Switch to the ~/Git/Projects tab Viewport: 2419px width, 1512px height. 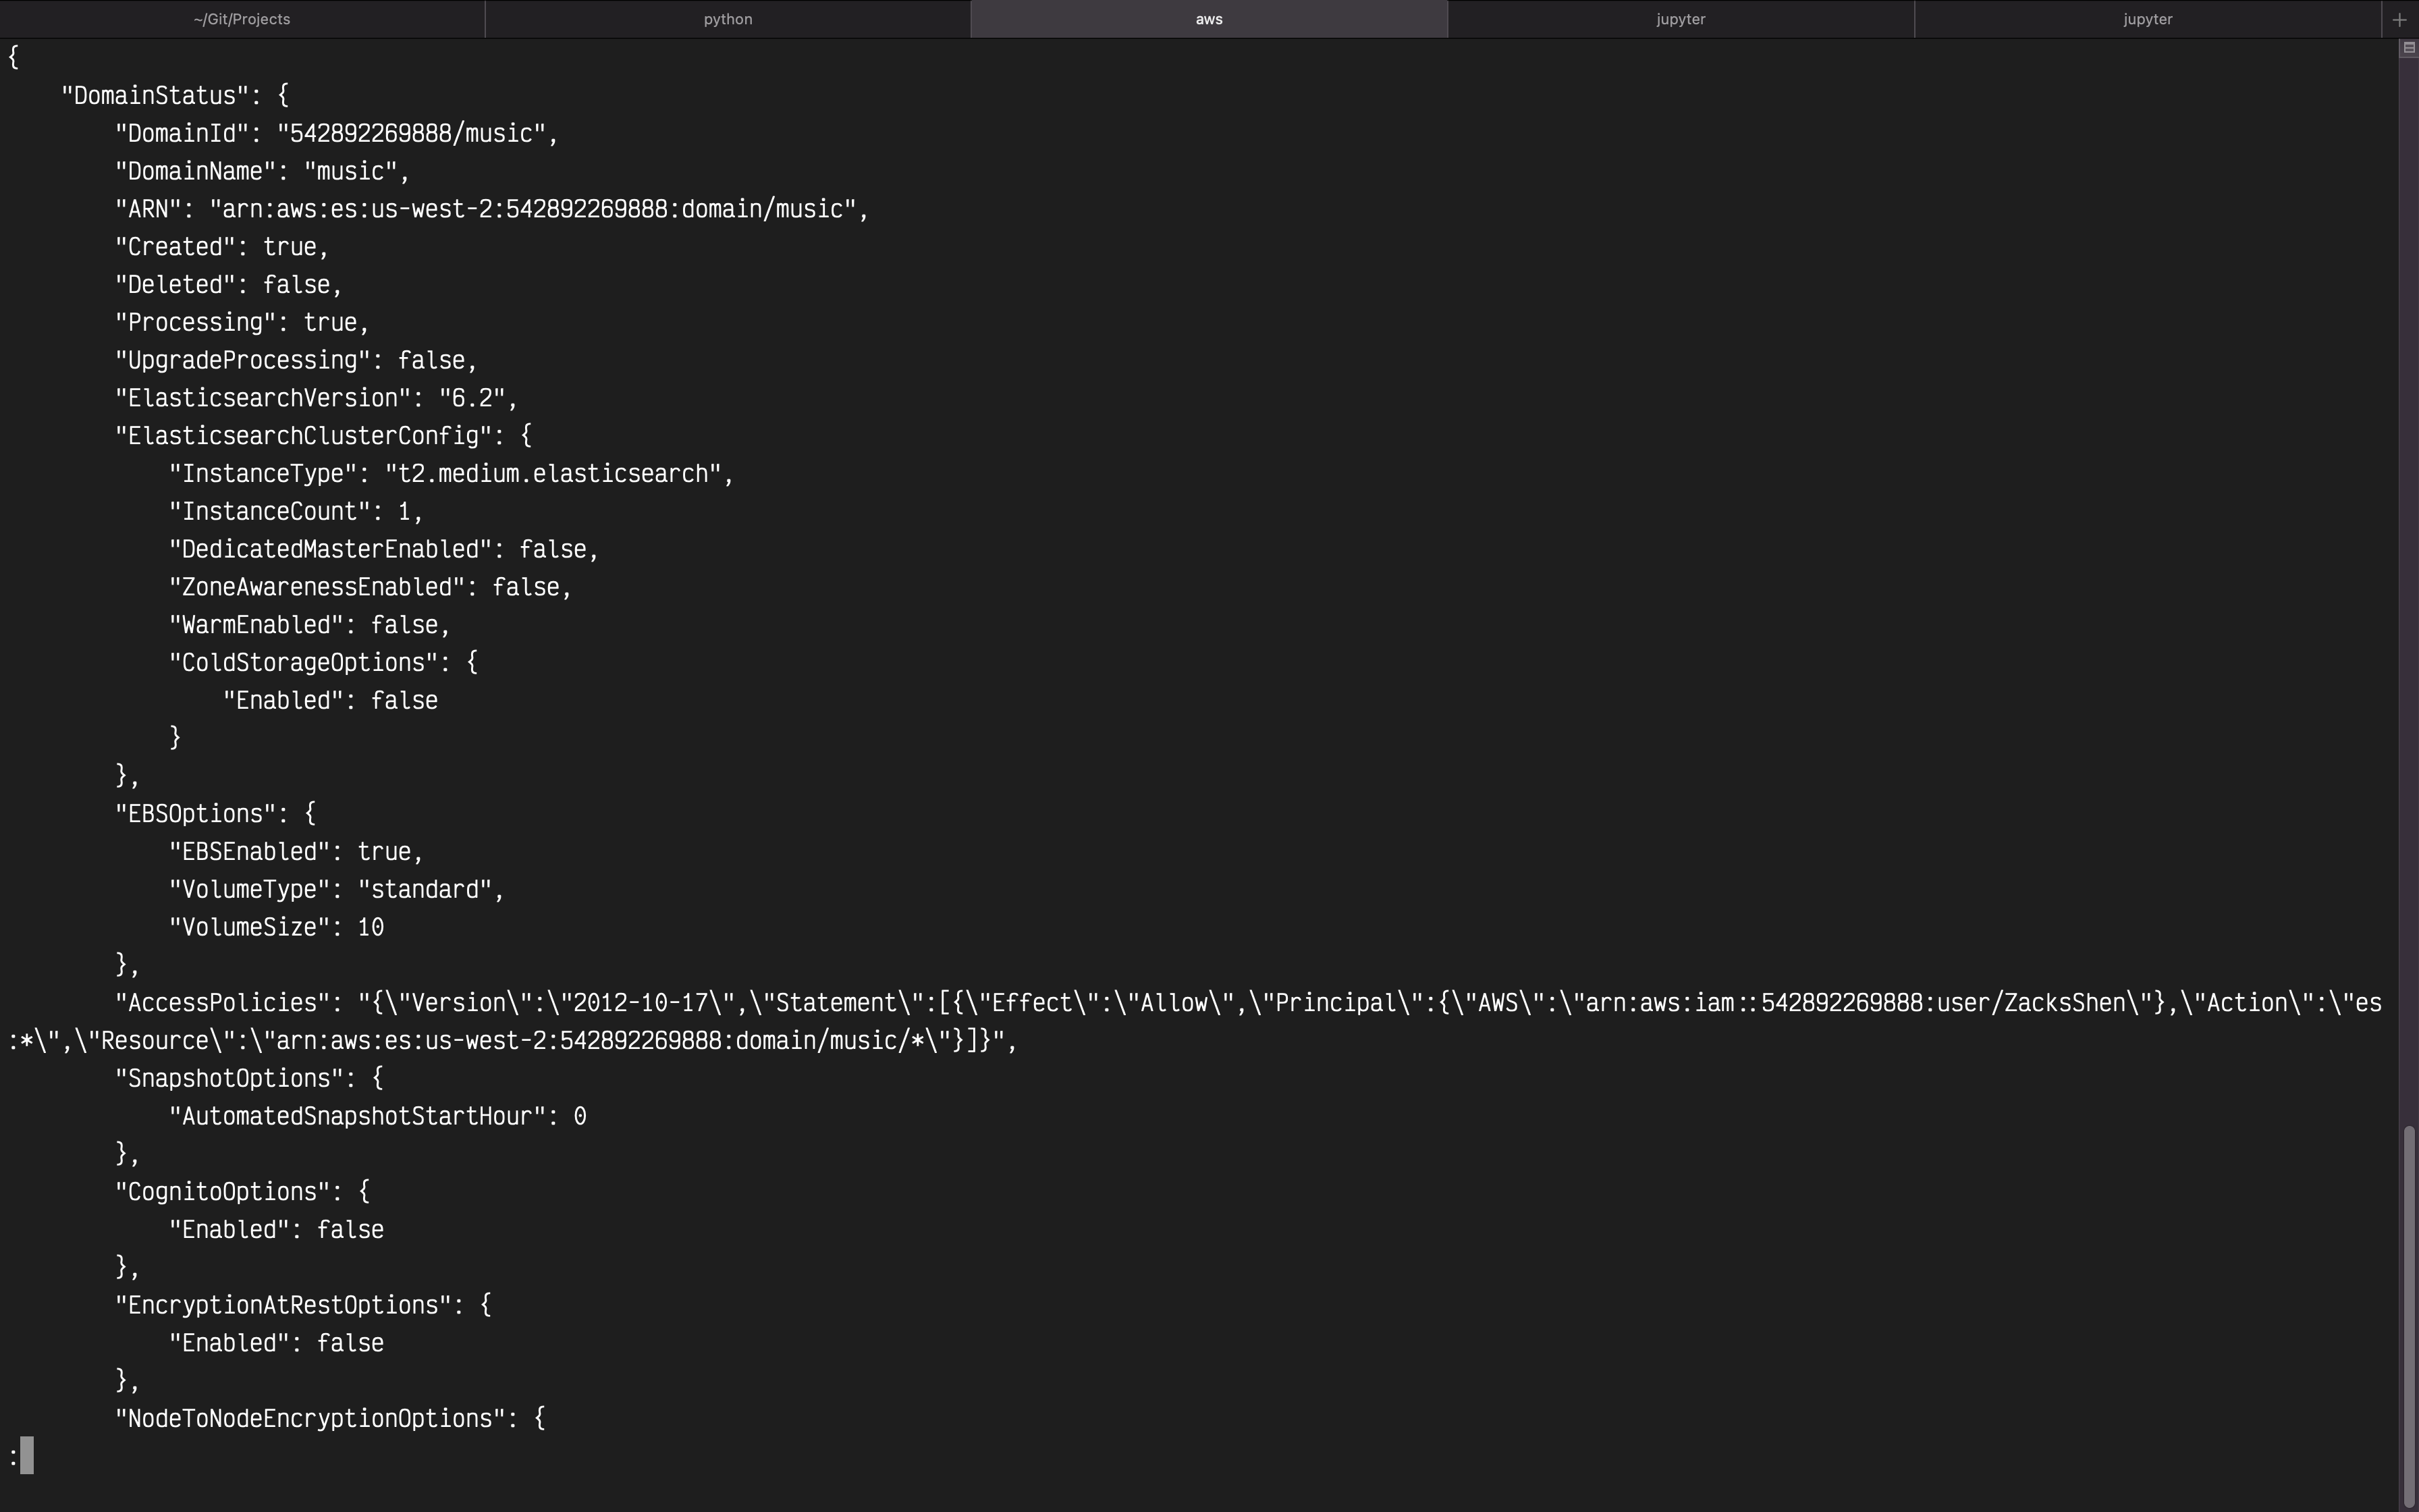(242, 19)
